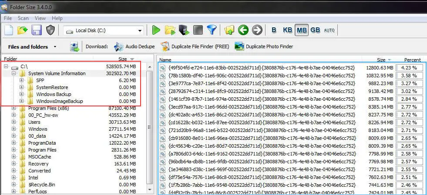Click the Save floppy disk icon
Screen dimensions: 427x195
pos(37,30)
